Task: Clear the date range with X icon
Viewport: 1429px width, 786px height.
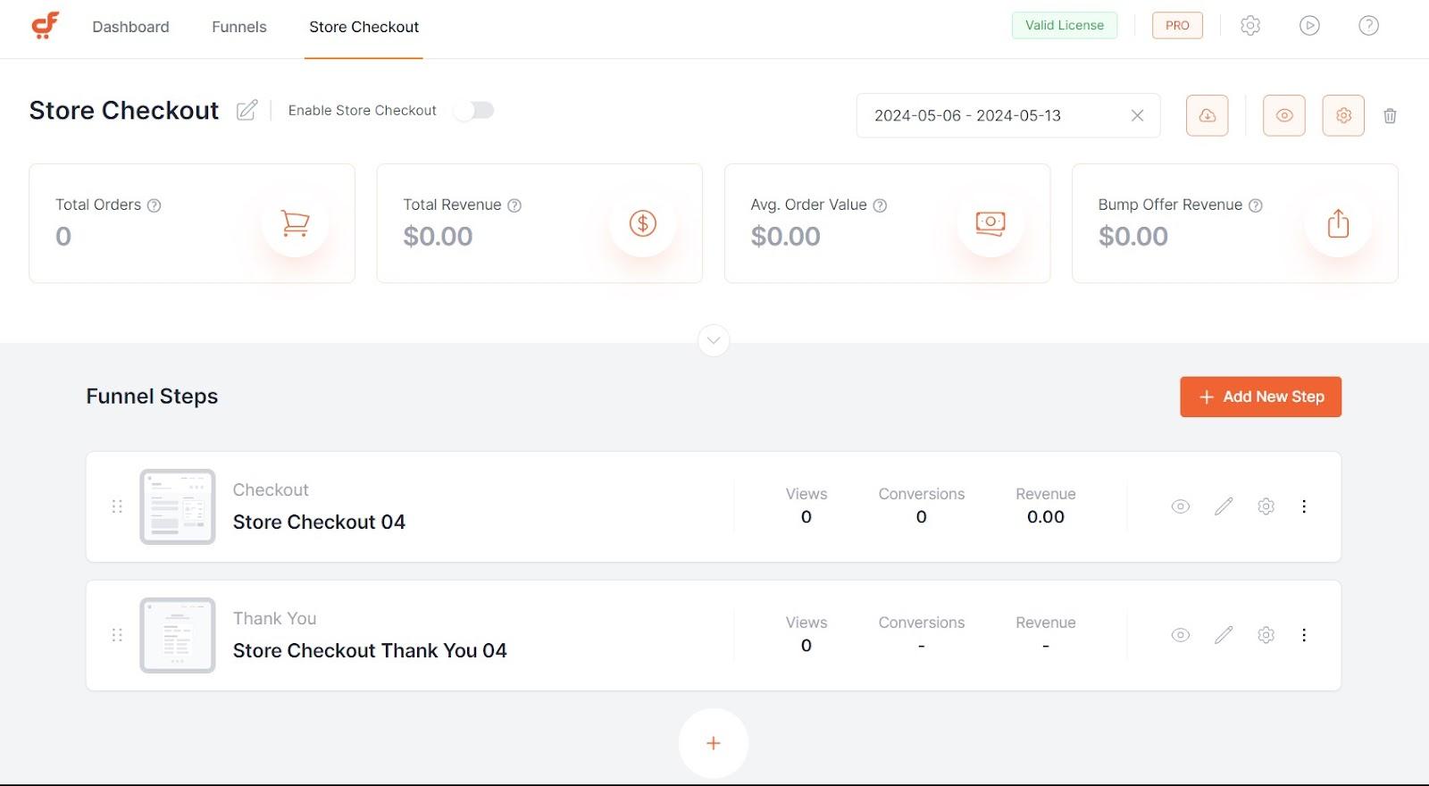Action: point(1137,115)
